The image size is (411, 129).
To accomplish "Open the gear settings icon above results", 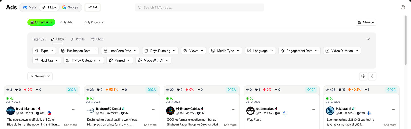I will 363,76.
